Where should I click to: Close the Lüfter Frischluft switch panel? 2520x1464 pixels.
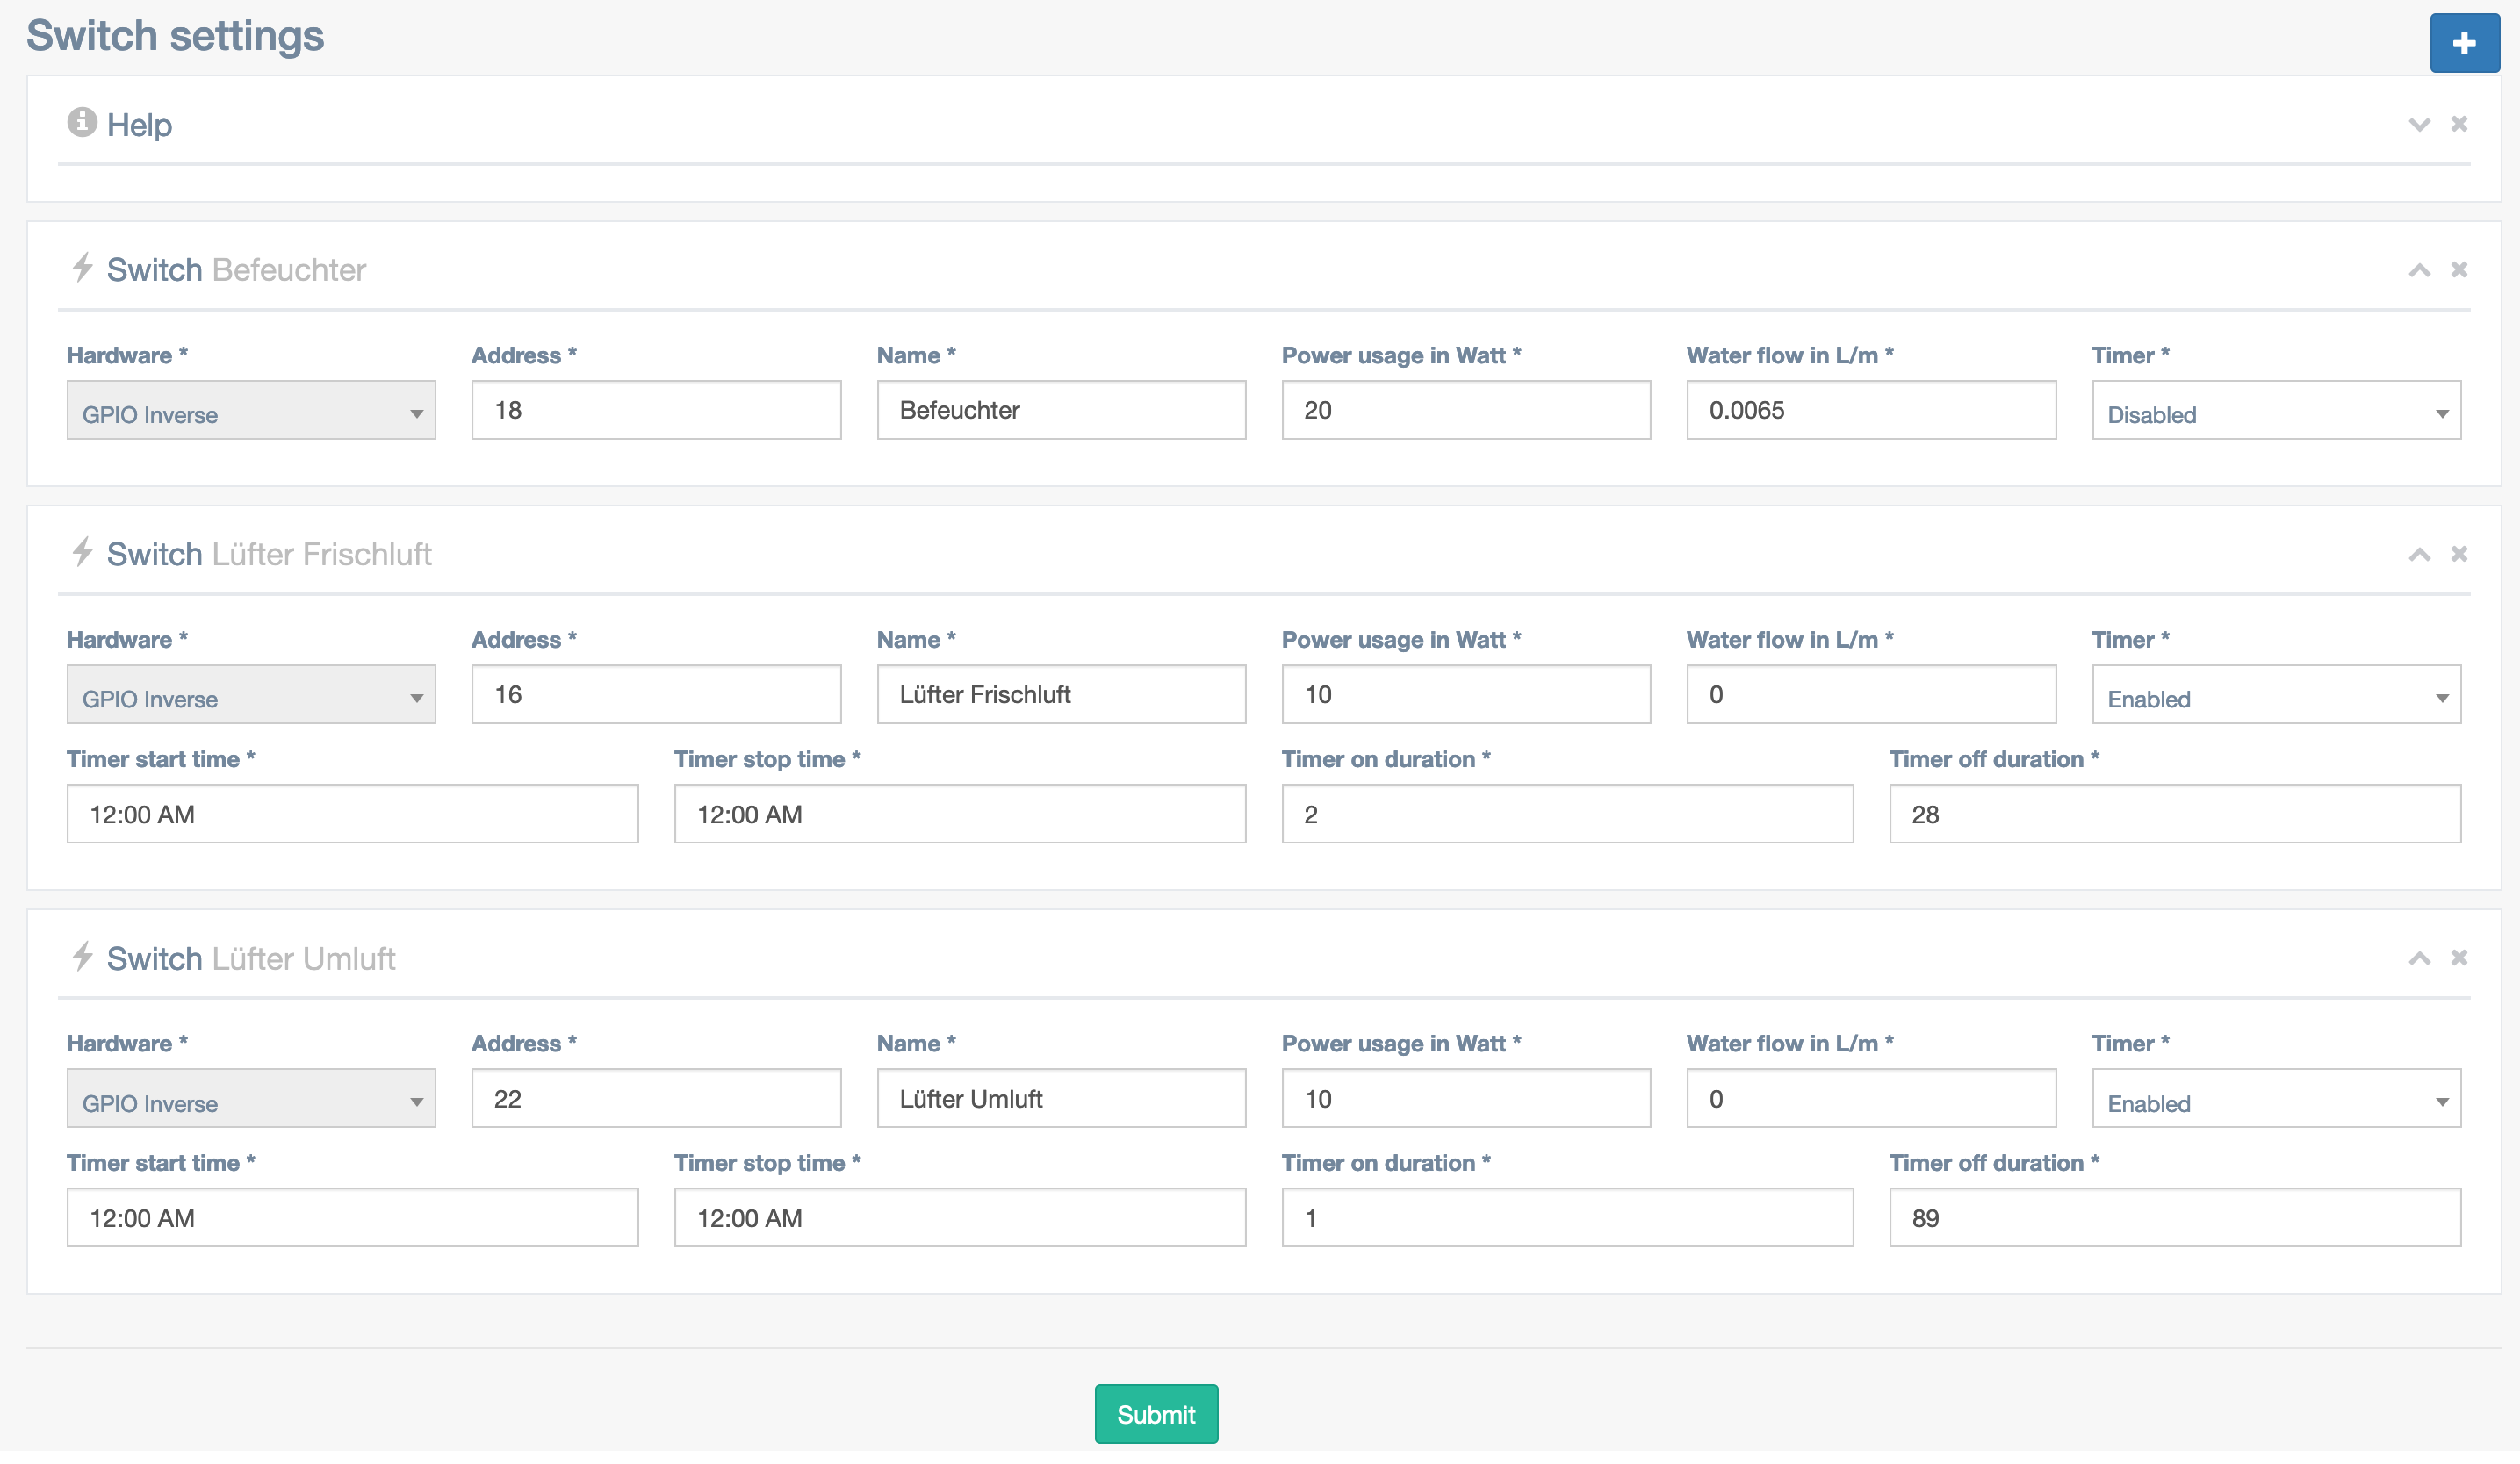tap(2459, 554)
